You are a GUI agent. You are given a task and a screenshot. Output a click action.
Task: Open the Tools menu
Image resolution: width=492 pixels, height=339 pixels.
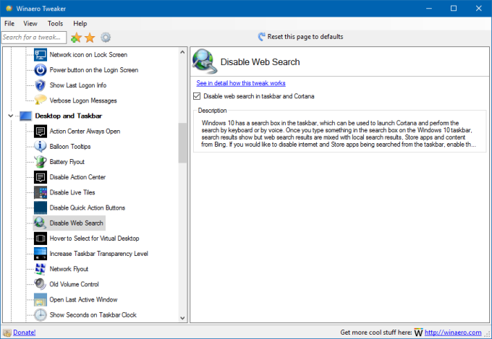pos(55,24)
